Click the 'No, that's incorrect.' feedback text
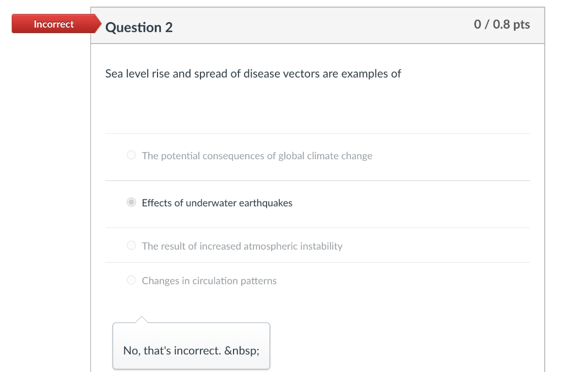The width and height of the screenshot is (564, 372). click(171, 351)
